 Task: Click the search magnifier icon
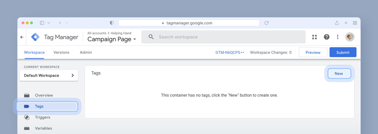pos(151,37)
